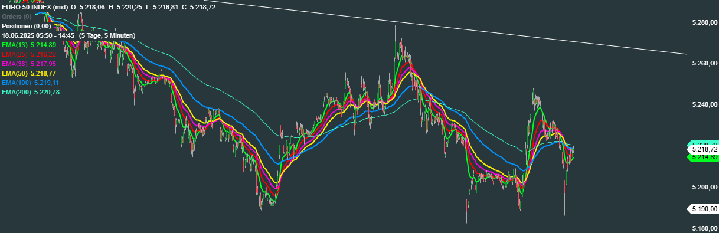
Task: Click the 5.260,00 price axis label
Action: coord(704,63)
